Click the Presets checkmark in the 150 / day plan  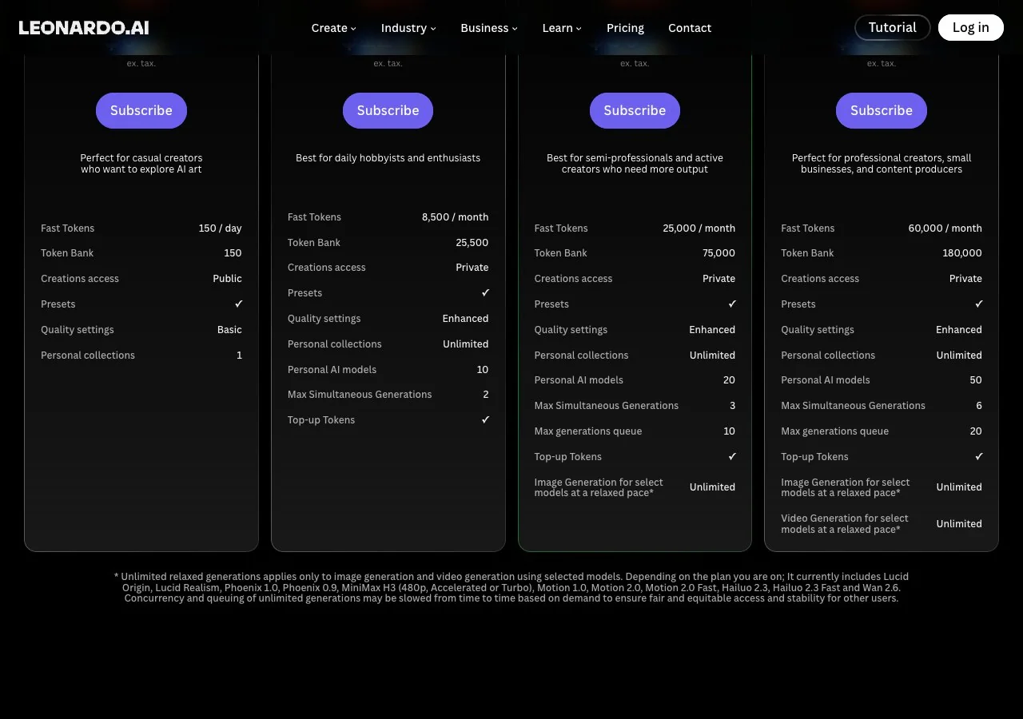coord(238,304)
